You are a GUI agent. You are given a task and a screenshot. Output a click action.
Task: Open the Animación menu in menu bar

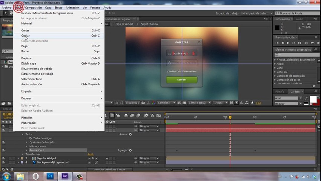pyautogui.click(x=72, y=8)
